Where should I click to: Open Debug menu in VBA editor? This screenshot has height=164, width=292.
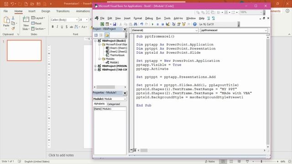[x=149, y=18]
